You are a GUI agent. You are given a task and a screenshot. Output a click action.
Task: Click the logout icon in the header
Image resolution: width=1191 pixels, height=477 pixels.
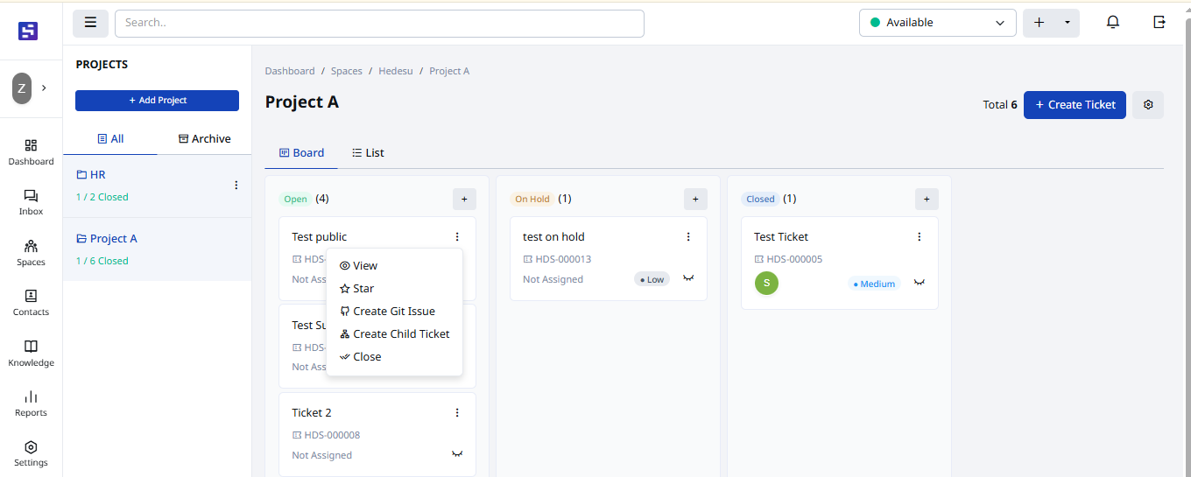click(1159, 23)
